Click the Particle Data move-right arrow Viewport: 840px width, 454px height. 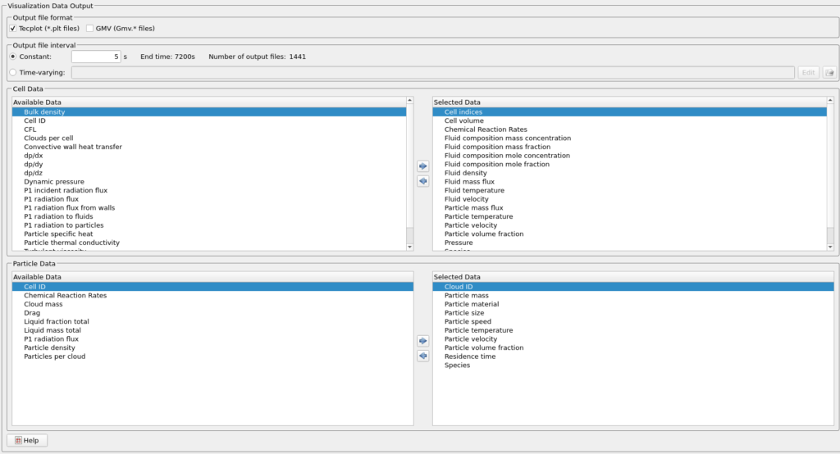(423, 341)
